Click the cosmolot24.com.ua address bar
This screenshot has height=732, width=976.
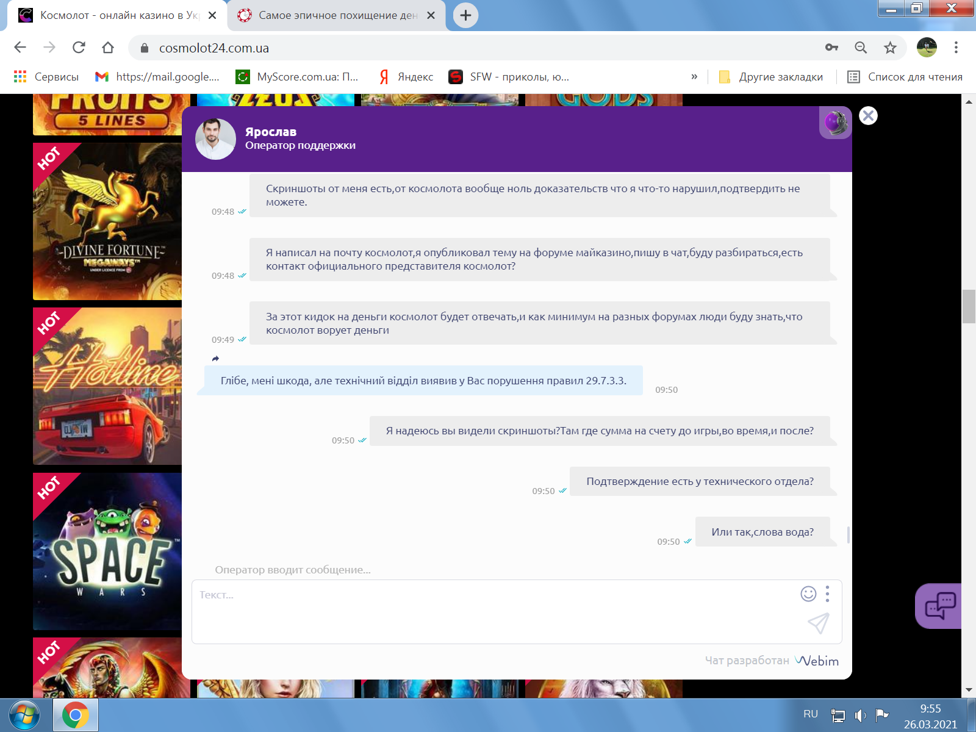476,48
